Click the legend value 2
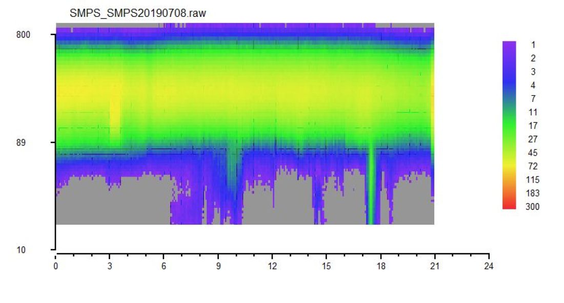 [533, 58]
